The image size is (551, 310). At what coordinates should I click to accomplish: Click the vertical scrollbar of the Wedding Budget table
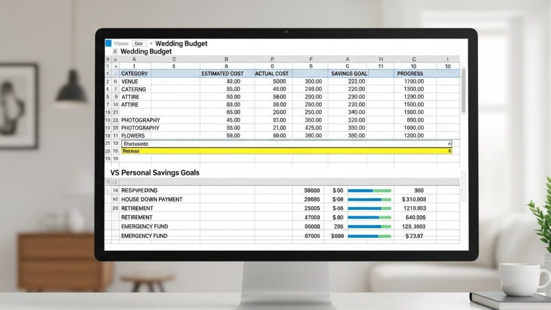point(463,91)
